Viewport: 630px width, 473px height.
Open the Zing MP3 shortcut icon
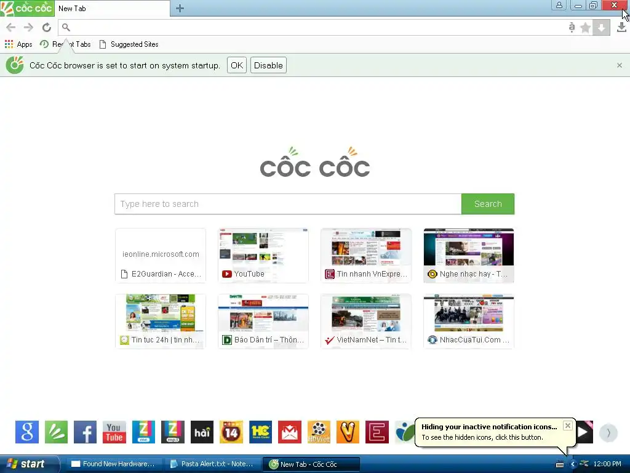[173, 432]
